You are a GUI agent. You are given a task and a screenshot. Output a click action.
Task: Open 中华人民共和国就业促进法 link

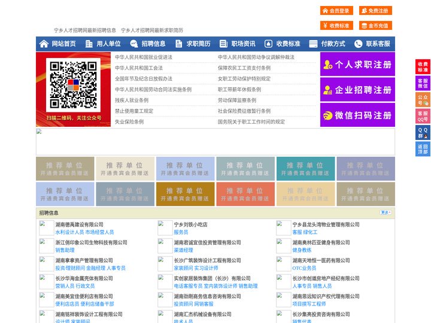click(x=144, y=57)
